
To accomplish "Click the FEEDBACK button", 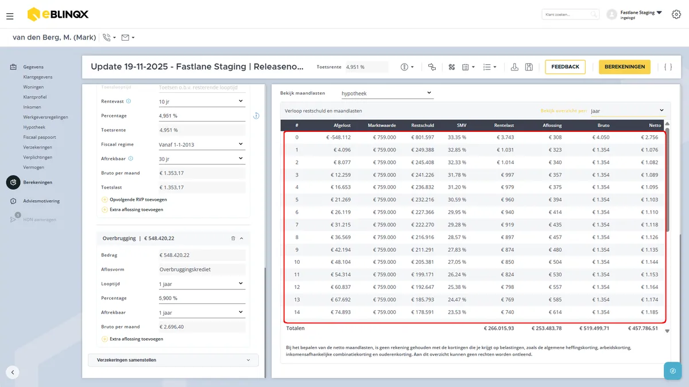I will [x=566, y=67].
